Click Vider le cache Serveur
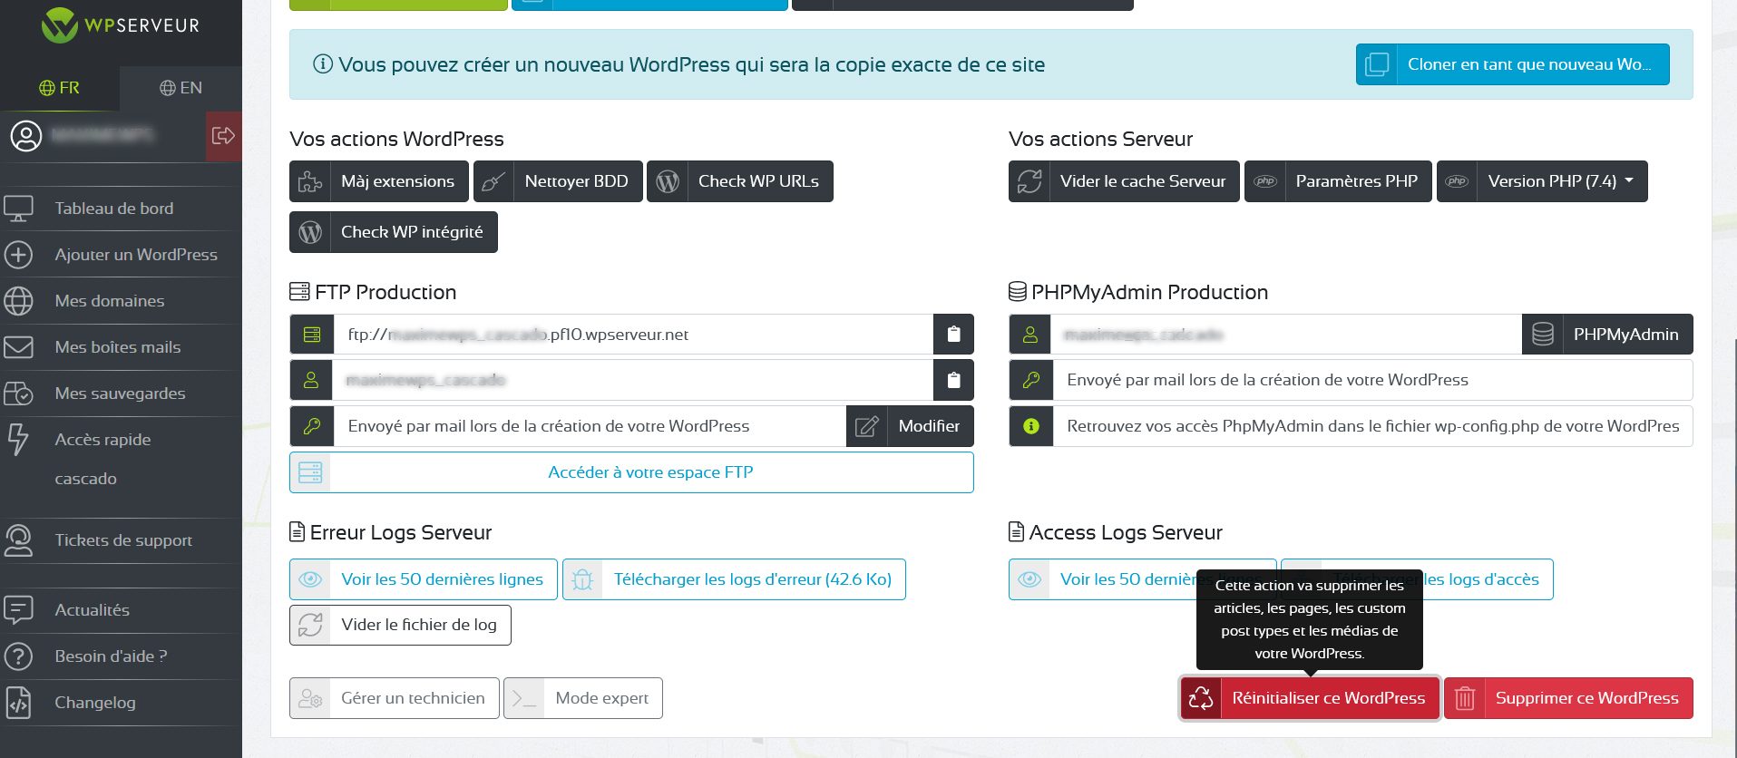 tap(1124, 181)
